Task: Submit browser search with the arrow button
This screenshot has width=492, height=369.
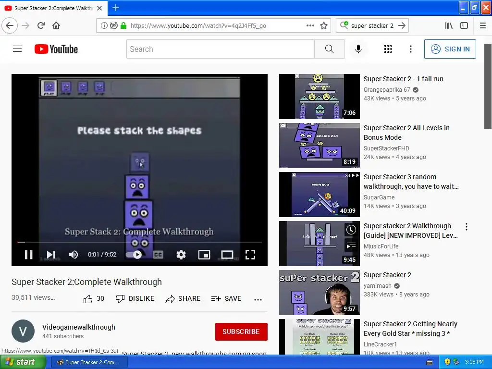Action: click(402, 26)
